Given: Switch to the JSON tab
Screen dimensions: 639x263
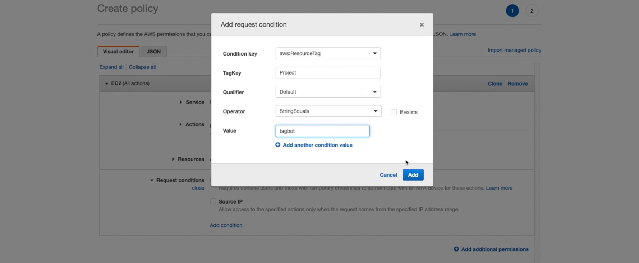Looking at the screenshot, I should pos(153,52).
